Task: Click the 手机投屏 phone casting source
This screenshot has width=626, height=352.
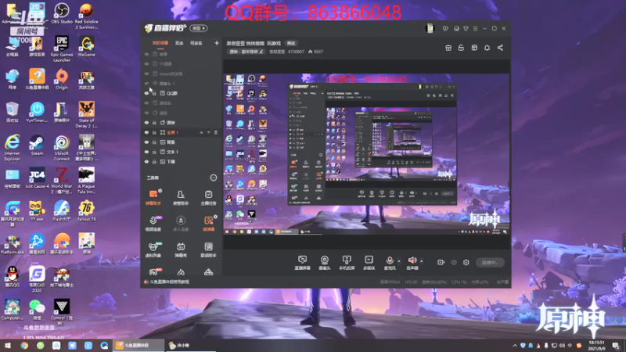Action: [347, 263]
